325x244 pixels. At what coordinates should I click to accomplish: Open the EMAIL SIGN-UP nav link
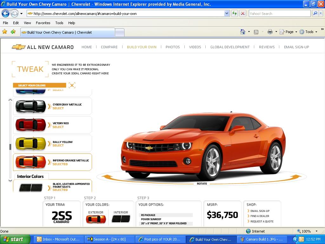click(296, 47)
